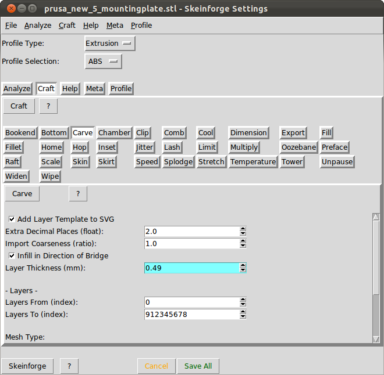Open the Profile Type Extrusion dropdown
The image size is (384, 375).
(109, 44)
